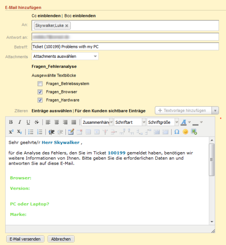This screenshot has height=245, width=226.
Task: Toggle bold formatting in the editor
Action: [11, 122]
